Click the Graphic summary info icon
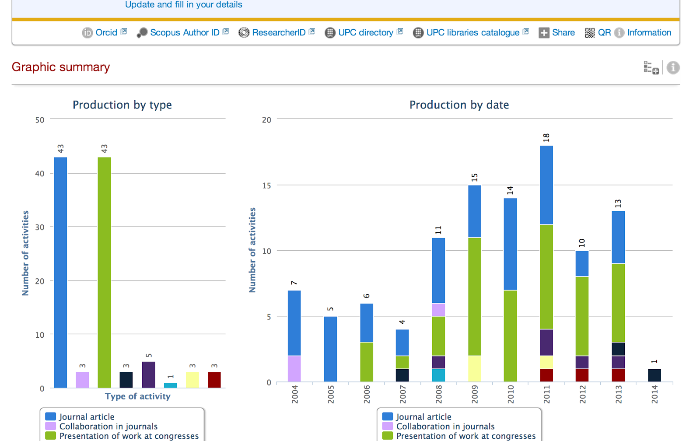 tap(673, 68)
